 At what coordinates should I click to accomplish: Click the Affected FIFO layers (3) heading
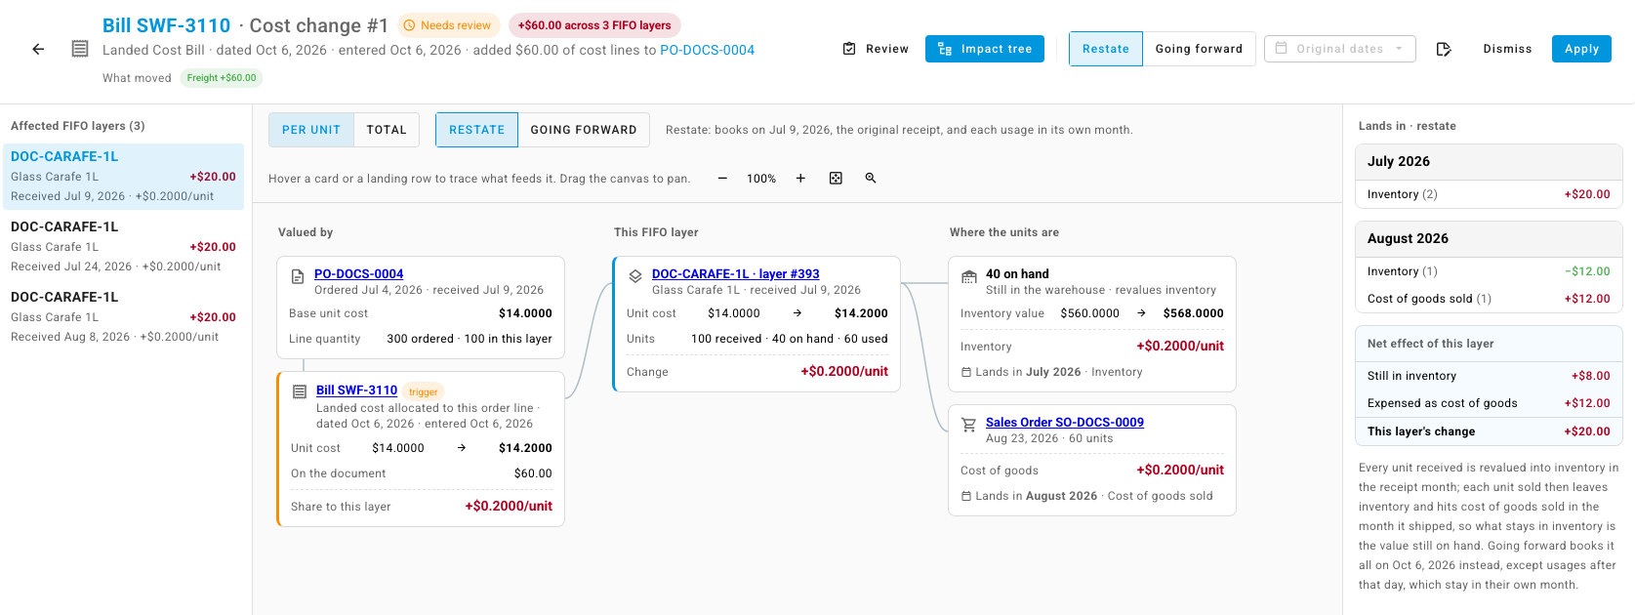click(78, 126)
